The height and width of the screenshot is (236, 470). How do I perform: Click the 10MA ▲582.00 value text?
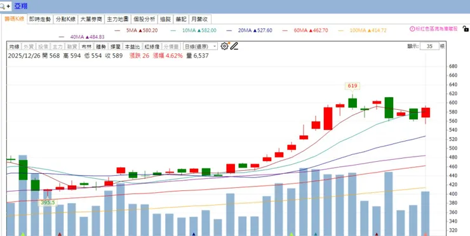[199, 30]
